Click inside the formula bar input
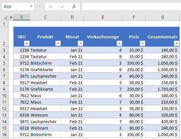This screenshot has width=181, height=139. (131, 6)
